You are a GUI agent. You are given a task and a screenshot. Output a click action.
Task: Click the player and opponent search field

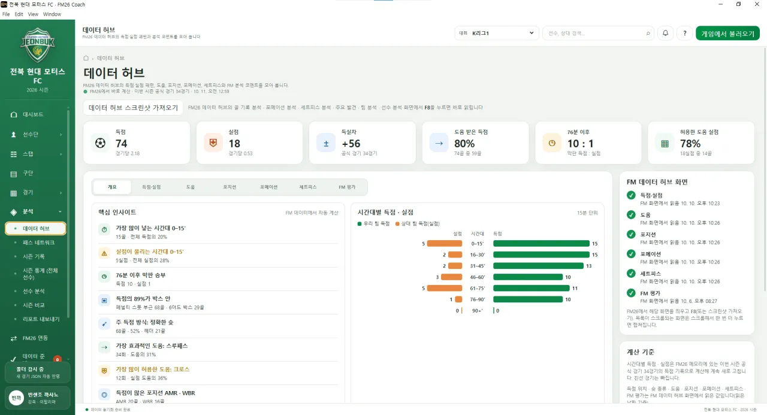pyautogui.click(x=597, y=34)
